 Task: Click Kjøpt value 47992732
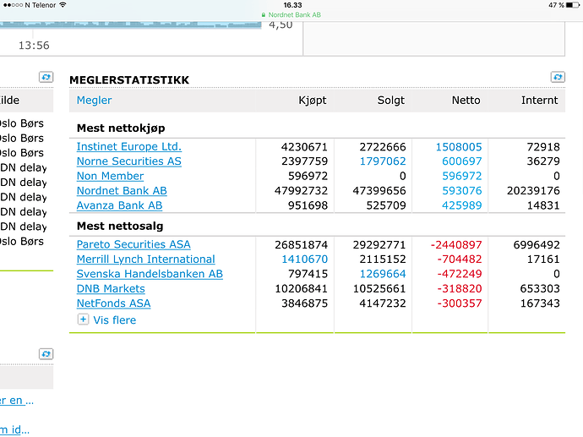click(x=301, y=190)
